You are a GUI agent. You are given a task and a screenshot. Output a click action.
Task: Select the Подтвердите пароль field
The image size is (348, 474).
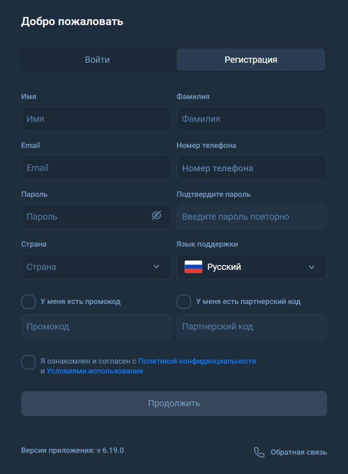(251, 216)
